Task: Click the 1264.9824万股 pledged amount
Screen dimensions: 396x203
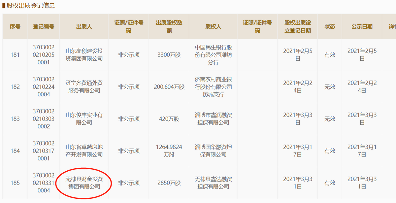Action: (169, 151)
